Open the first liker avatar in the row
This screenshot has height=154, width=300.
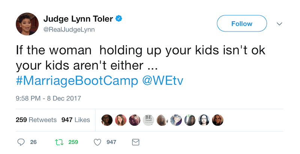click(107, 120)
